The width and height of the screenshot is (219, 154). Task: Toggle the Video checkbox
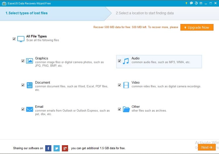pos(119,85)
